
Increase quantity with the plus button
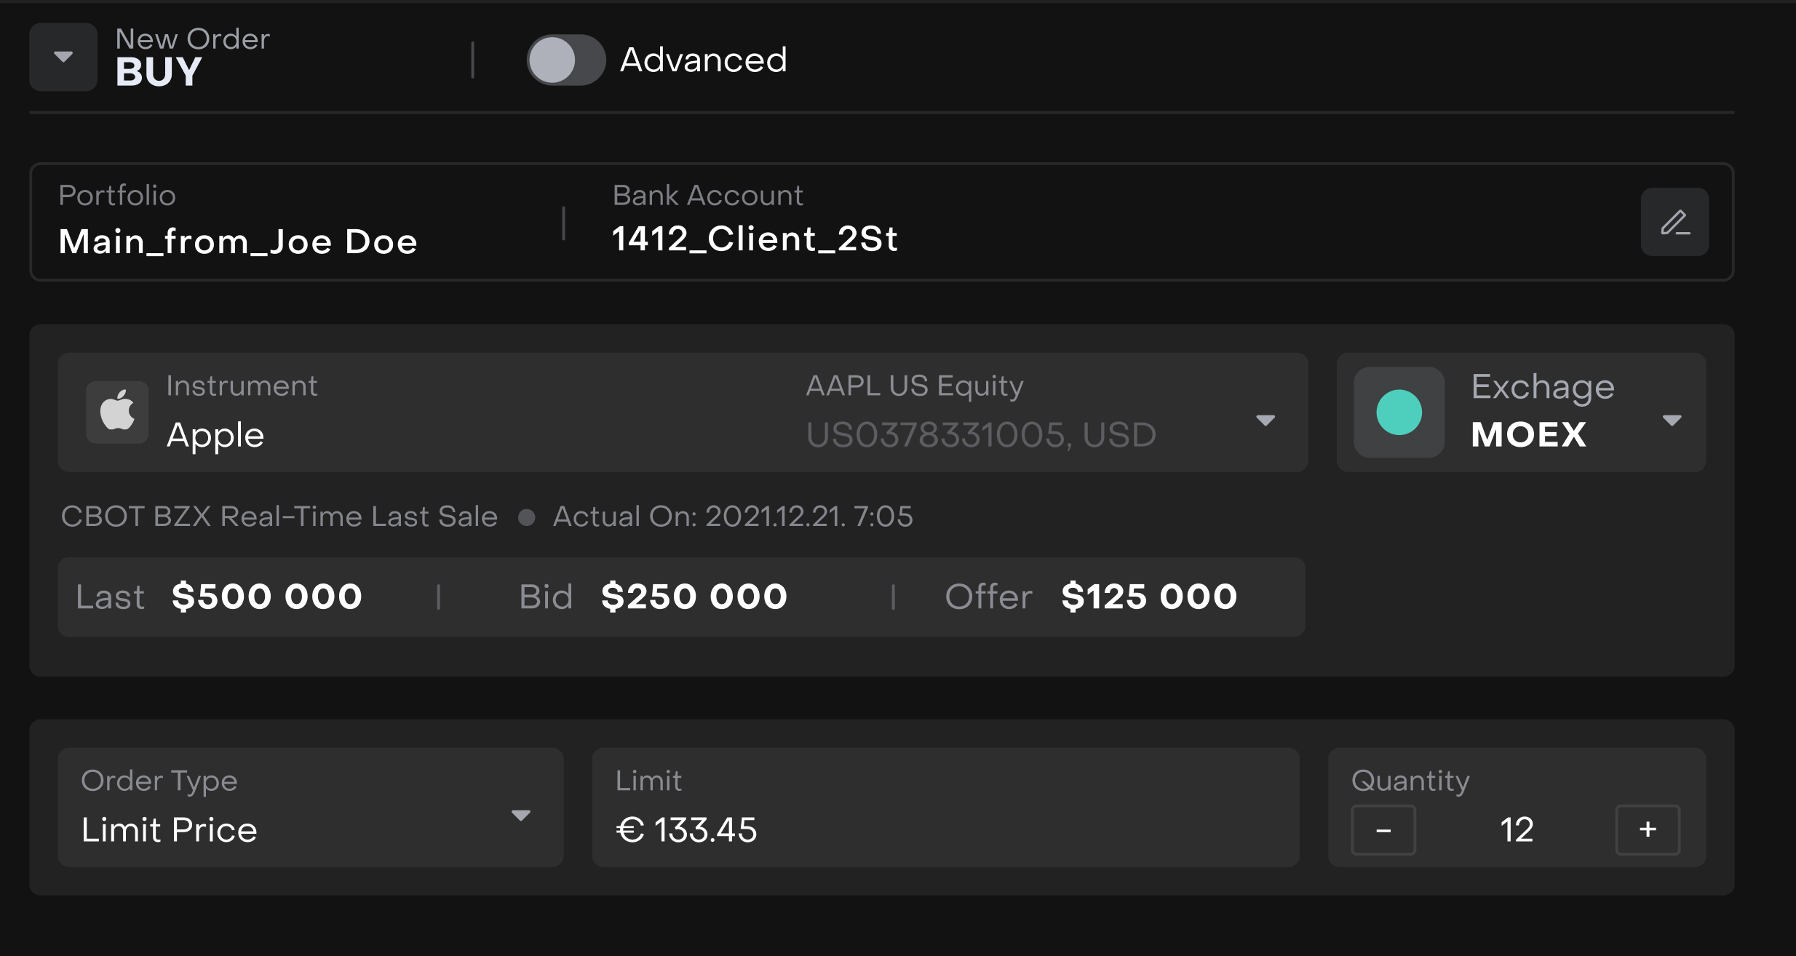(x=1648, y=829)
